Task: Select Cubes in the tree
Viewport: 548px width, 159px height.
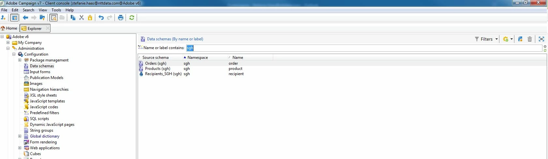Action: coord(36,154)
